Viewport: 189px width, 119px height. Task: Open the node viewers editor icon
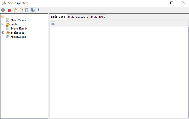click(33, 10)
